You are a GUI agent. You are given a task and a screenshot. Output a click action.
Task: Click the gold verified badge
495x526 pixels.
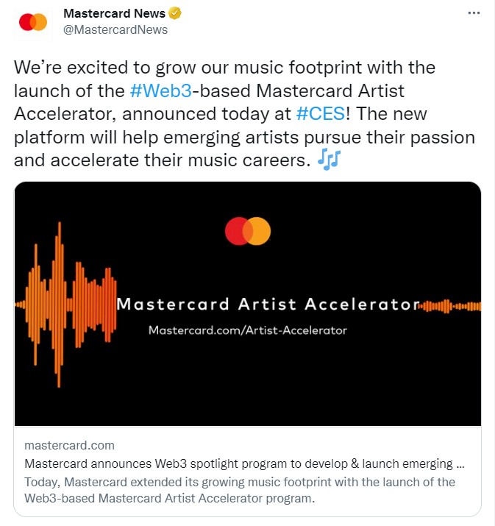pyautogui.click(x=174, y=13)
